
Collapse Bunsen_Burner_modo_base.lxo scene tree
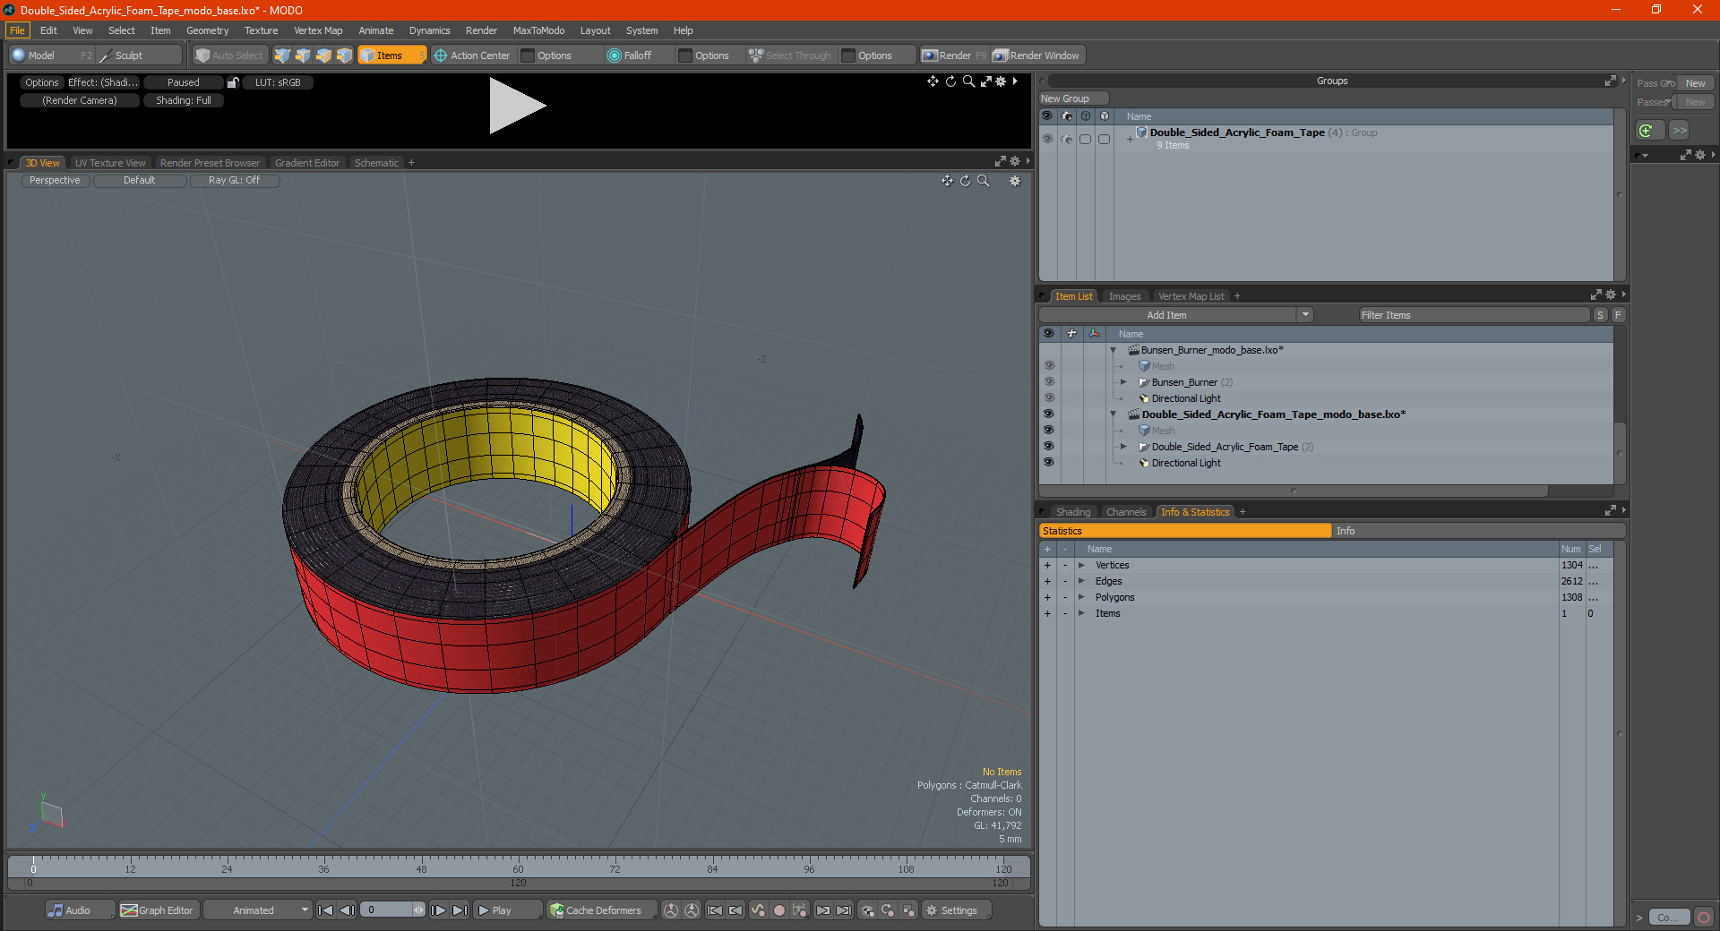tap(1114, 350)
